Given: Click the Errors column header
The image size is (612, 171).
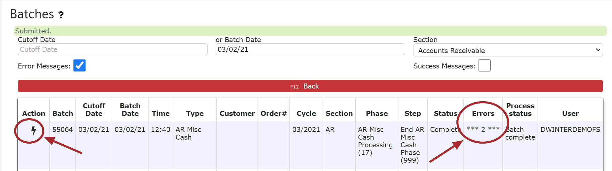Looking at the screenshot, I should click(483, 114).
